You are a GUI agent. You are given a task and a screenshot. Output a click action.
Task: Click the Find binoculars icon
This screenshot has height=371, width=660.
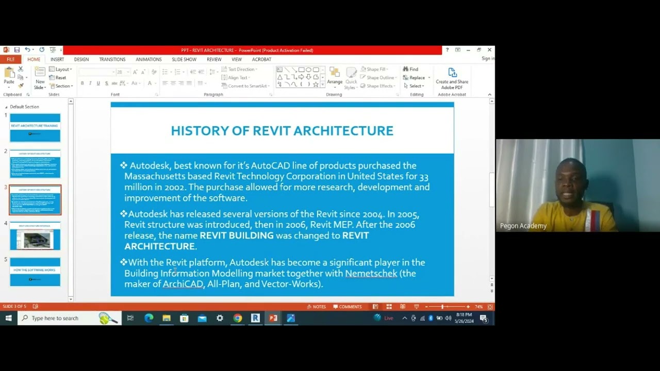pos(406,69)
